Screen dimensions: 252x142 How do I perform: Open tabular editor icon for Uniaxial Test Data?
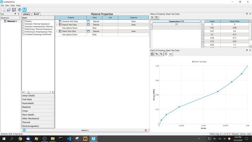(88, 21)
